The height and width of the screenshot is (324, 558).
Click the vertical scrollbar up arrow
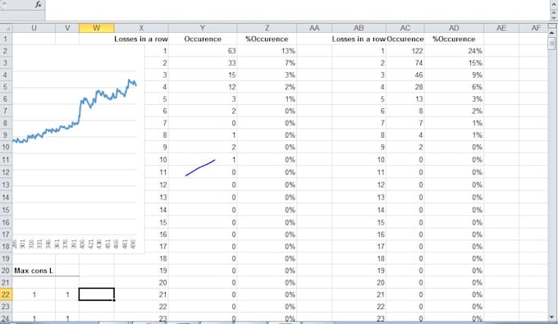point(552,33)
